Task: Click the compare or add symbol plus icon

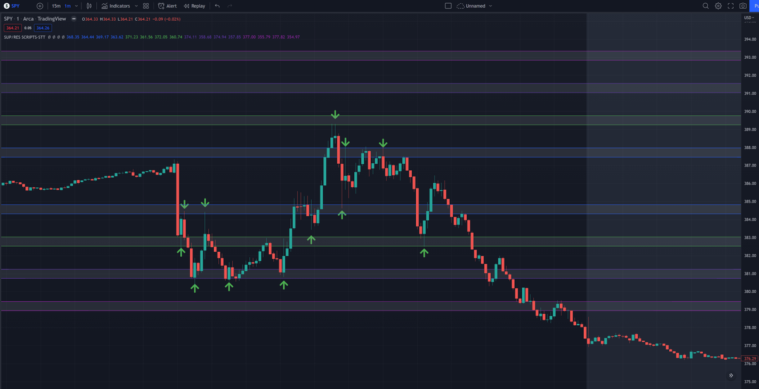Action: [x=40, y=6]
